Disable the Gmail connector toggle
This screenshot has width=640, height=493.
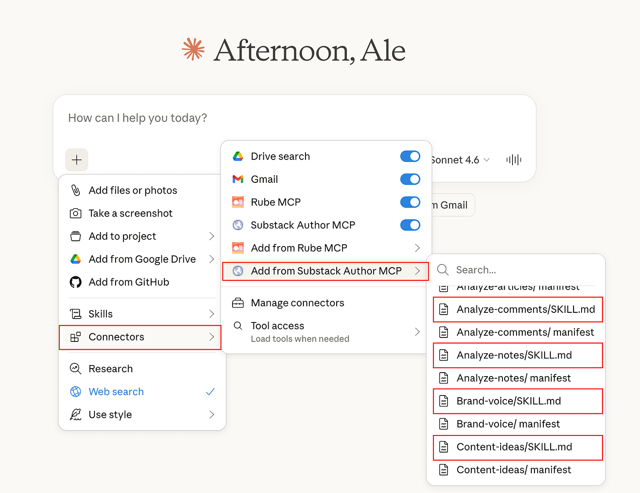(x=410, y=179)
